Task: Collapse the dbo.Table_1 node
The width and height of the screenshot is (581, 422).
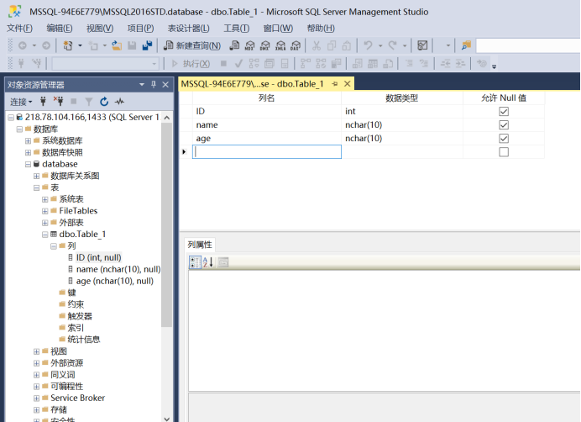Action: [x=44, y=235]
